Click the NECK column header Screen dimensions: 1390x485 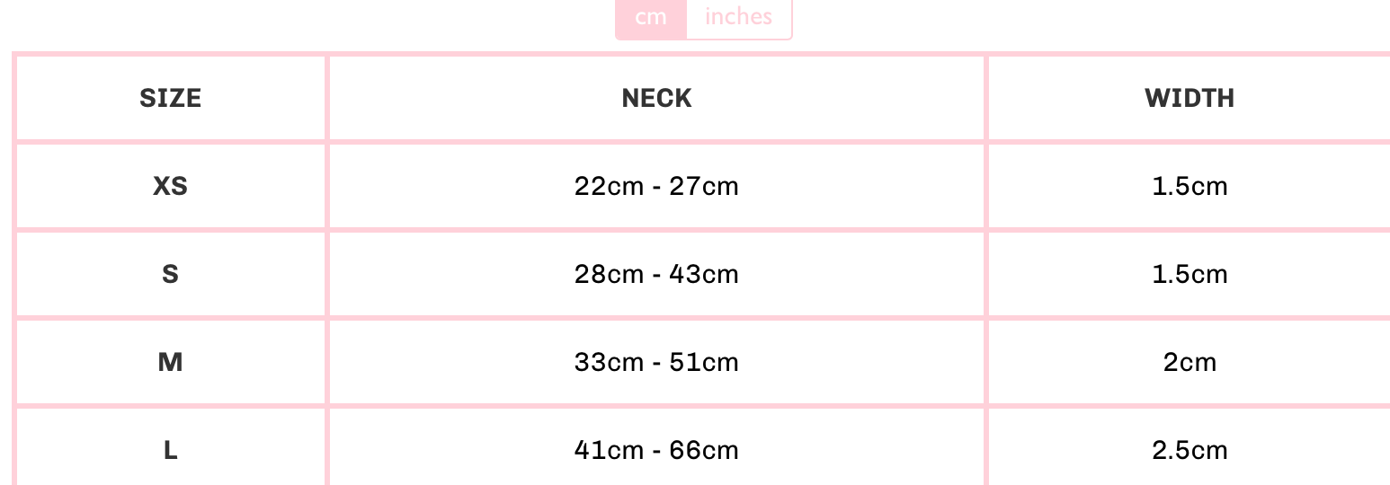tap(656, 98)
